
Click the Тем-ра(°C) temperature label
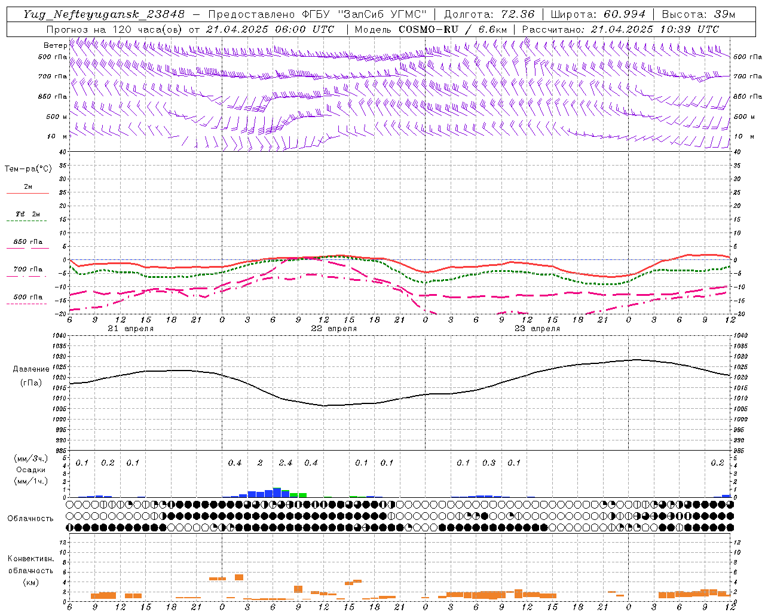point(28,169)
